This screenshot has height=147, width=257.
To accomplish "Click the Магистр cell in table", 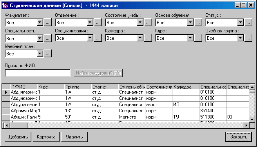I will [x=132, y=117].
